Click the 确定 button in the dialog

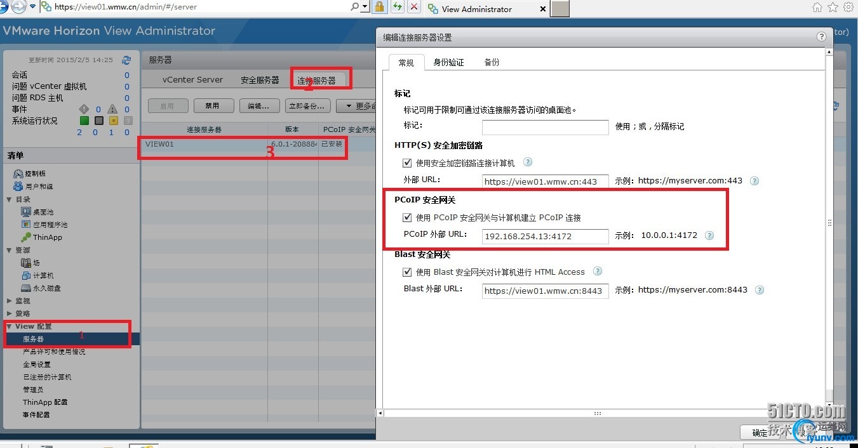tap(760, 433)
